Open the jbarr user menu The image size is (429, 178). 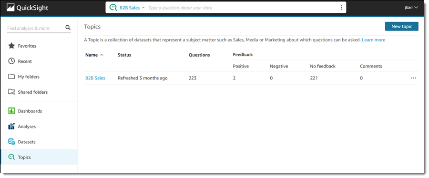[411, 8]
